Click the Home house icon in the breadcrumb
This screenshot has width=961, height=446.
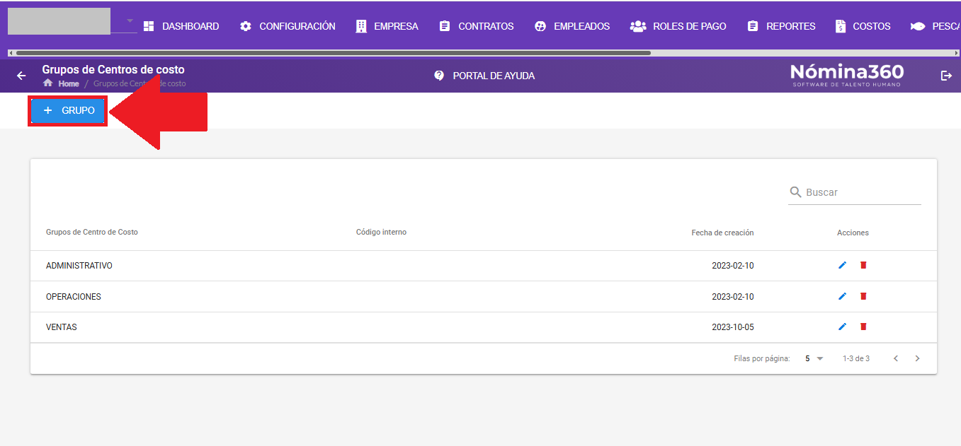48,83
